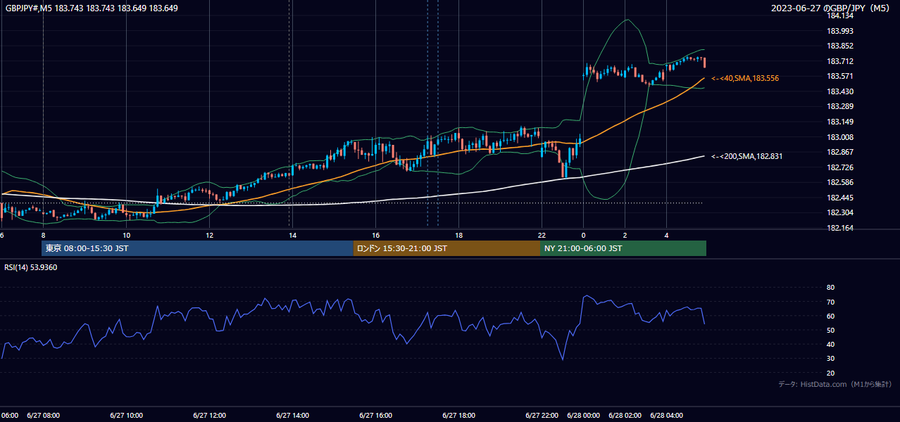Click the 6/27 14:00 date label
Viewport: 900px width, 422px height.
(292, 415)
